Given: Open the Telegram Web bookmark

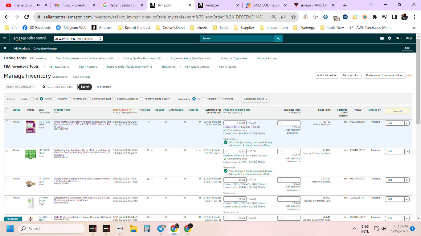Looking at the screenshot, I should point(71,28).
